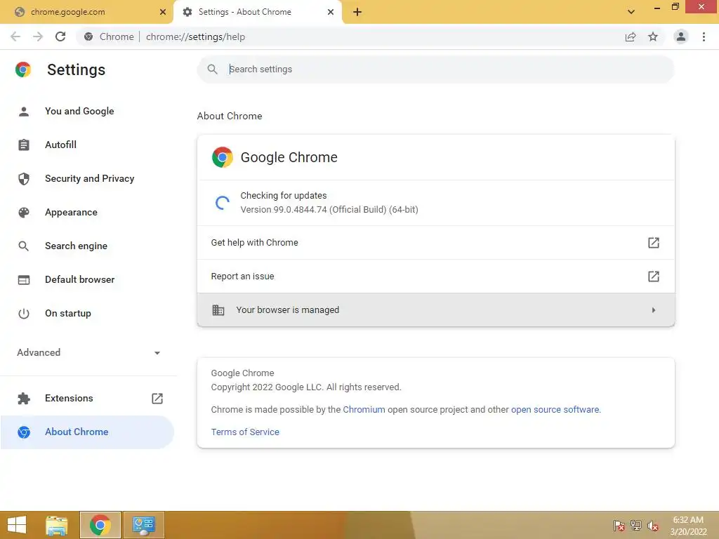Click the Google Chrome logo in About card
719x539 pixels.
223,157
